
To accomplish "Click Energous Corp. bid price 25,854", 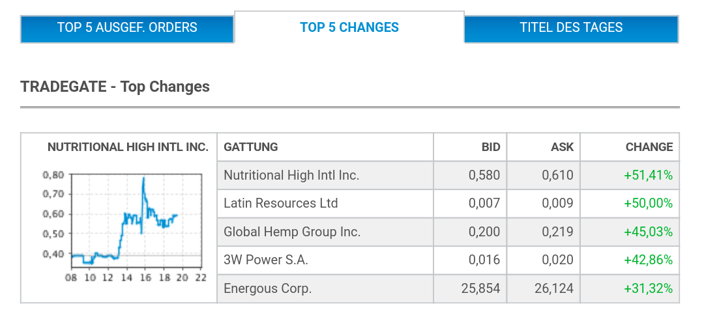I will [480, 288].
